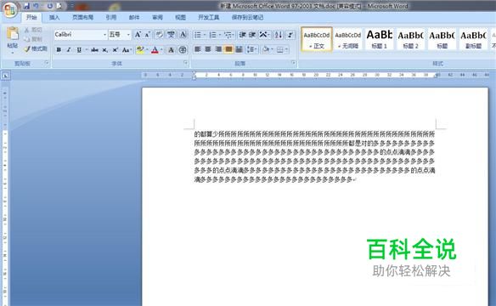Show paragraph marks and hidden symbols
This screenshot has height=306, width=496.
290,35
